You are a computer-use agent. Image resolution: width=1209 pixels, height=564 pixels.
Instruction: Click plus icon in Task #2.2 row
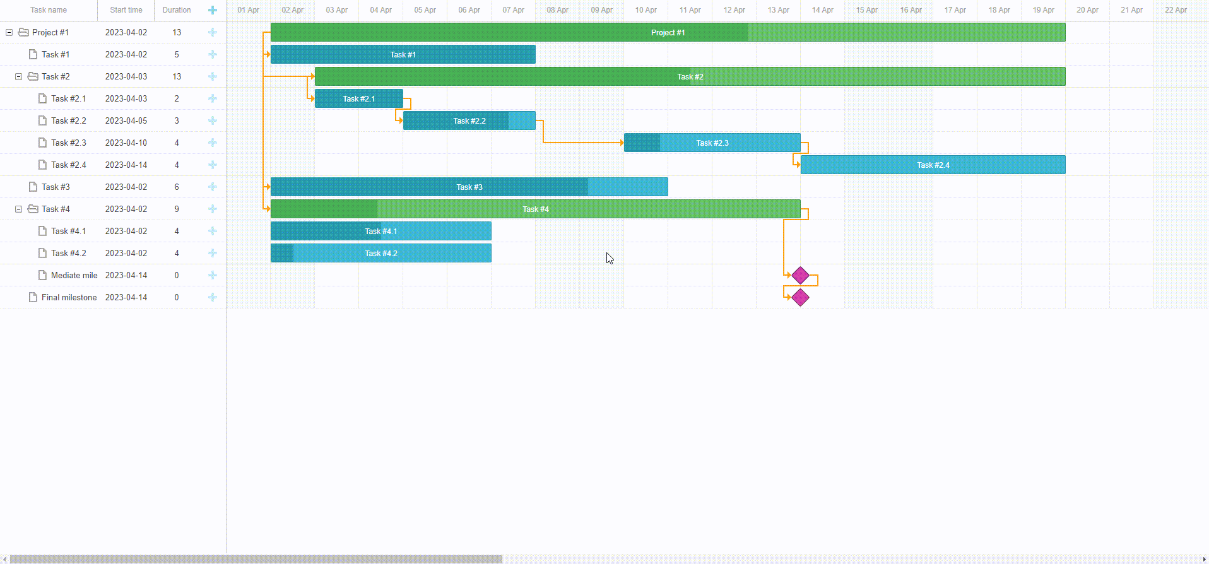(x=213, y=120)
